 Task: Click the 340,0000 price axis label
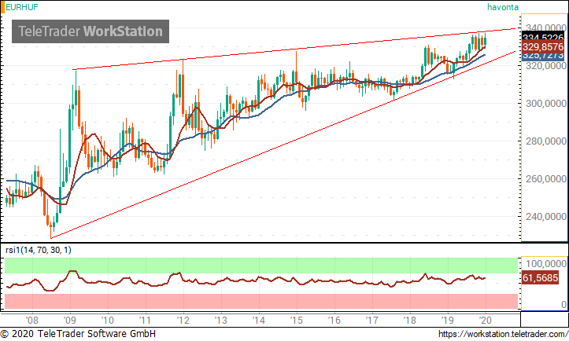click(545, 28)
